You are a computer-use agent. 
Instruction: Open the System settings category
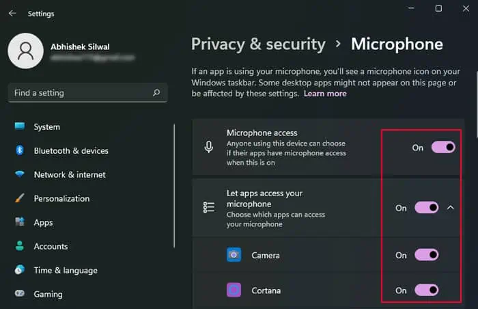[x=46, y=126]
